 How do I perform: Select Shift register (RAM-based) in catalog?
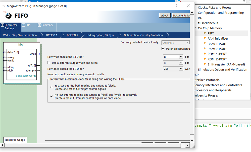226,64
